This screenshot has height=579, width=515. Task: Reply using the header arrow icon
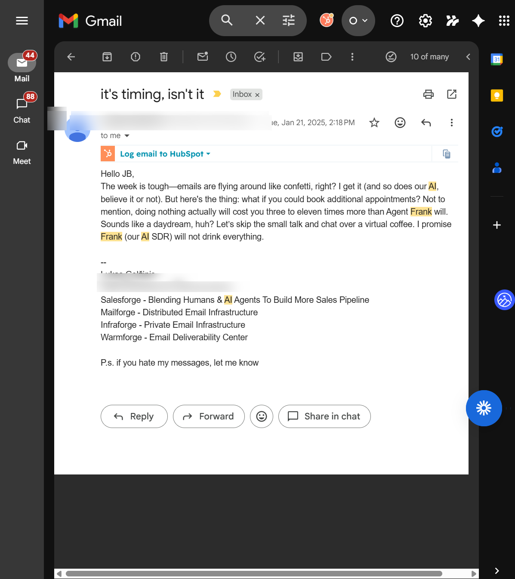(x=426, y=123)
